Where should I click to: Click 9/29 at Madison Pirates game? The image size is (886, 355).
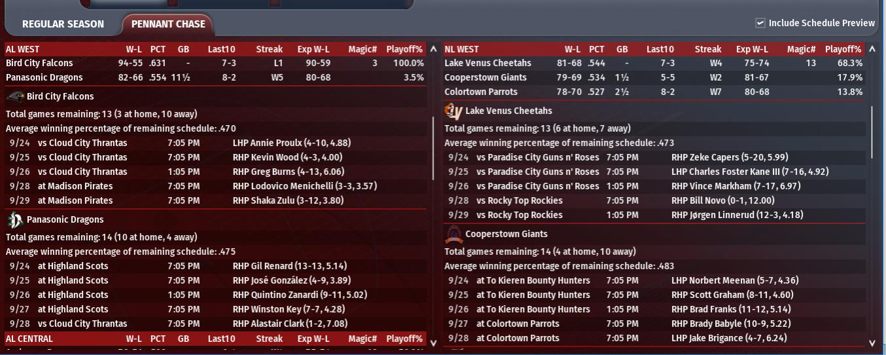point(216,201)
